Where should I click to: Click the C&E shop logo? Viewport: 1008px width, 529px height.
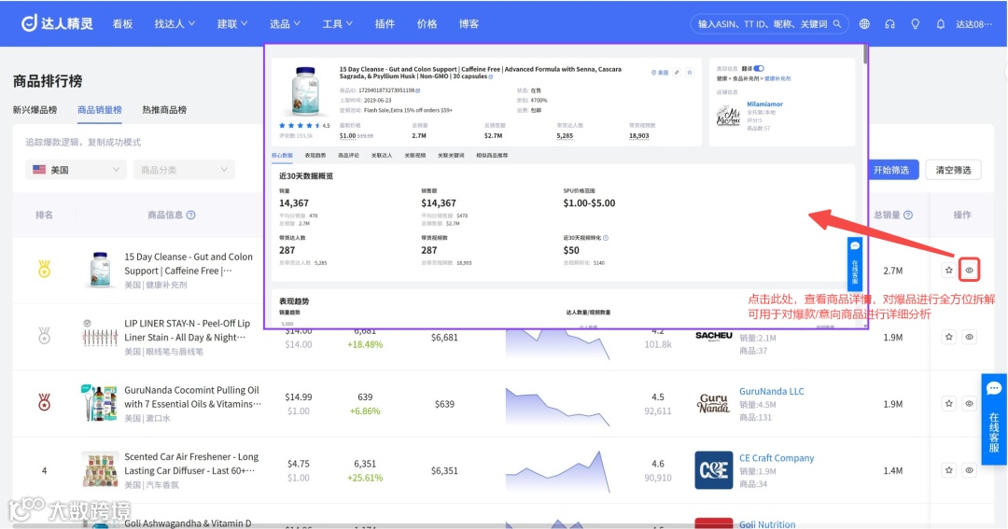click(x=714, y=470)
